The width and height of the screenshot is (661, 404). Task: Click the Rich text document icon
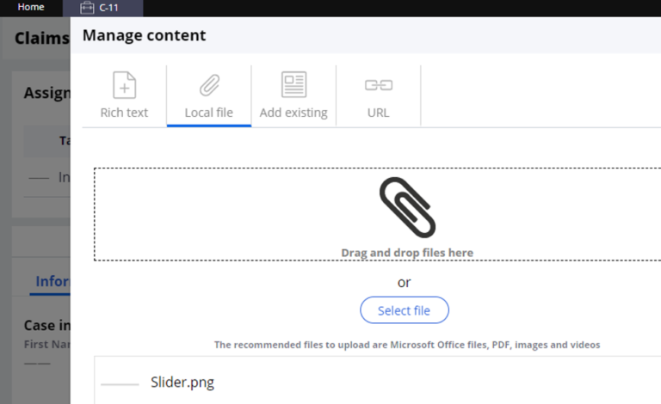click(124, 85)
